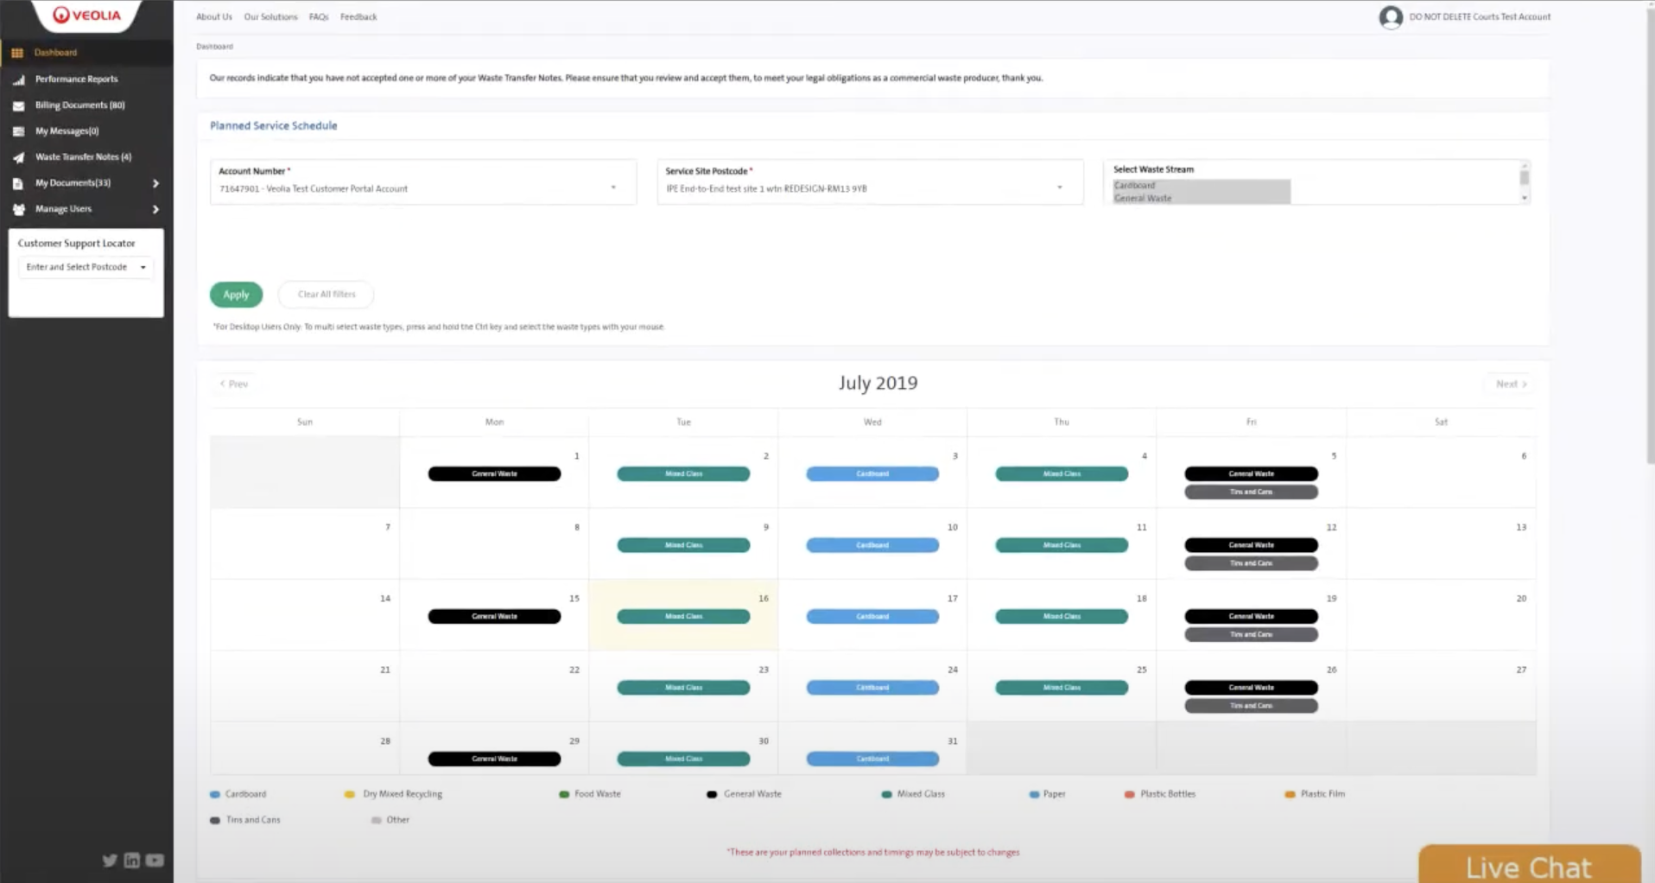Open the Account Number dropdown
The width and height of the screenshot is (1655, 883).
point(422,188)
